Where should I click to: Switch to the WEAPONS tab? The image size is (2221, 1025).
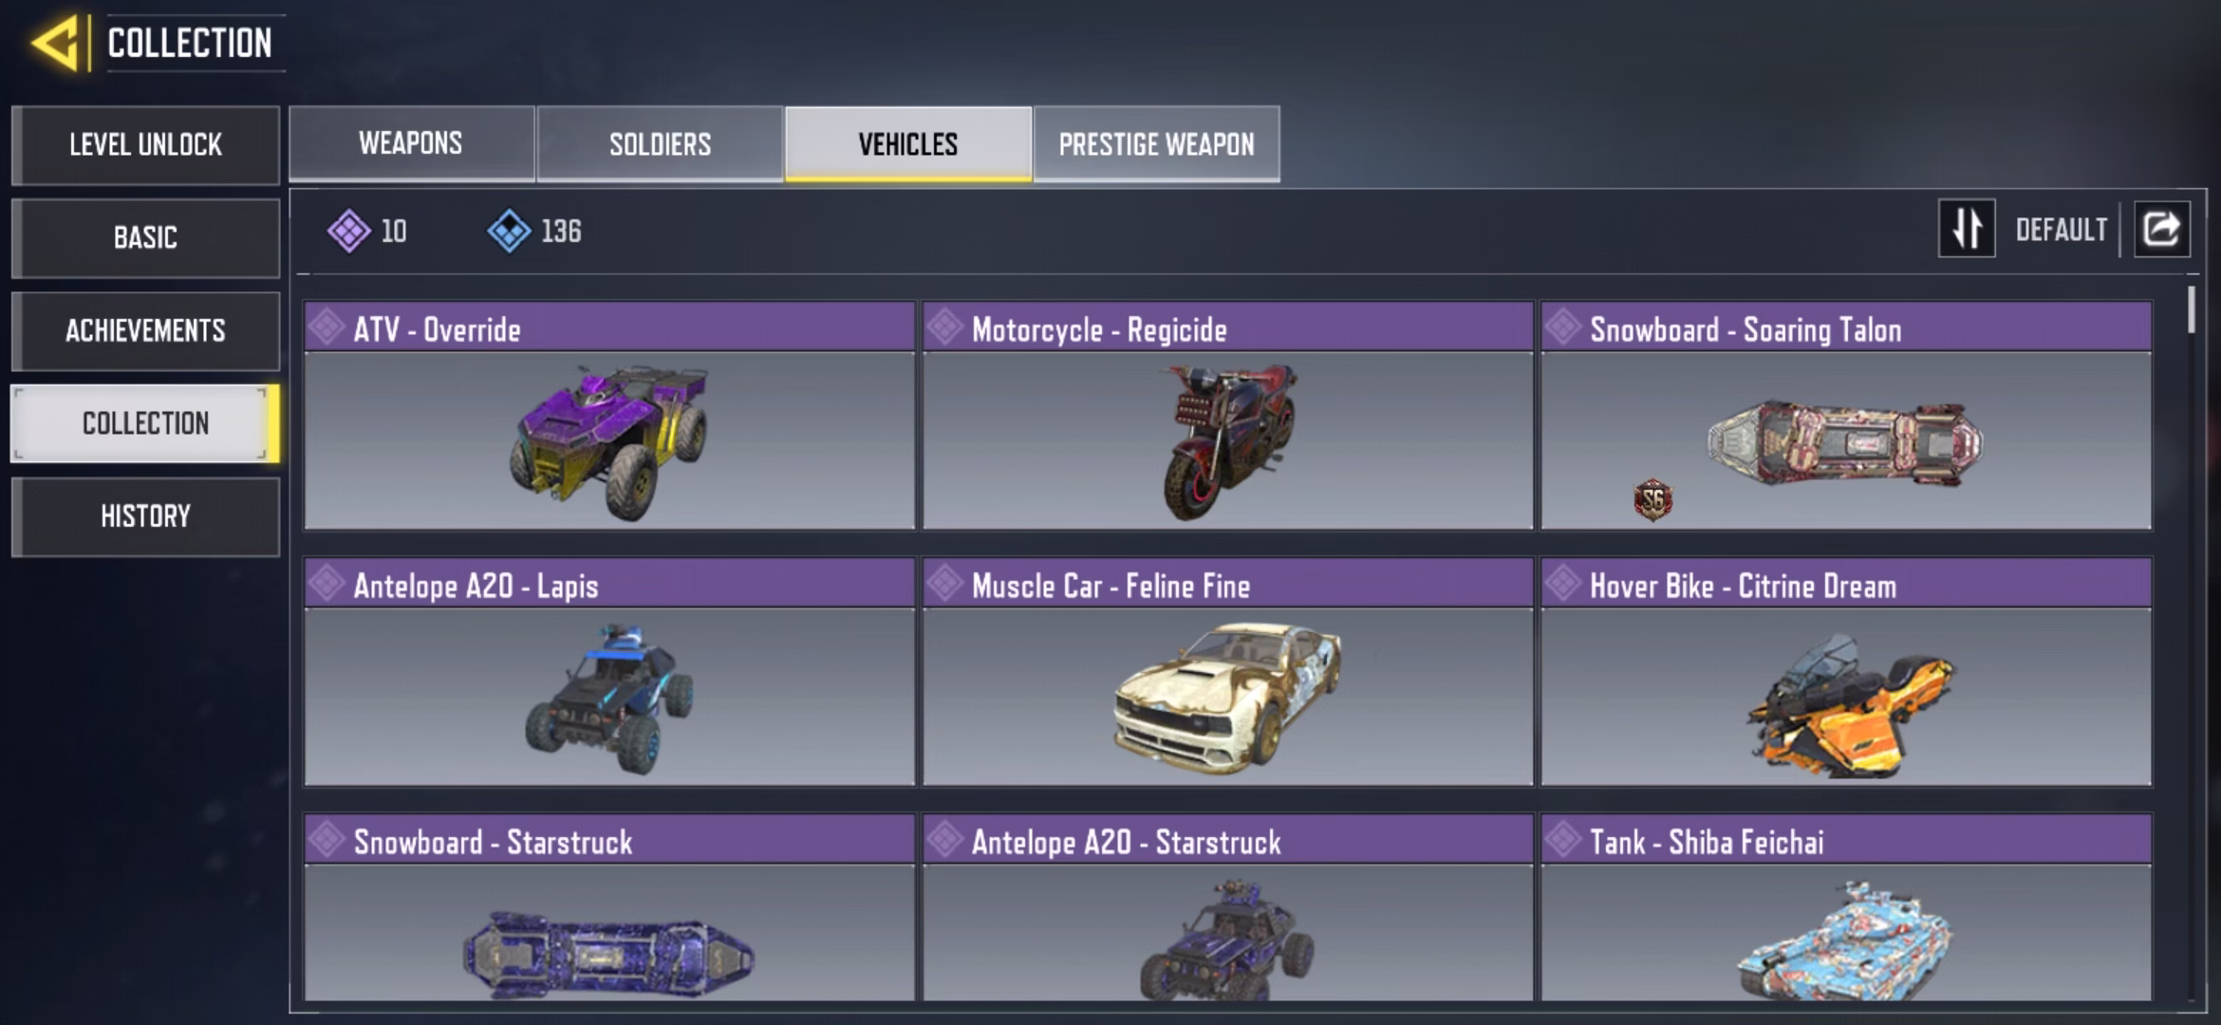click(x=411, y=143)
